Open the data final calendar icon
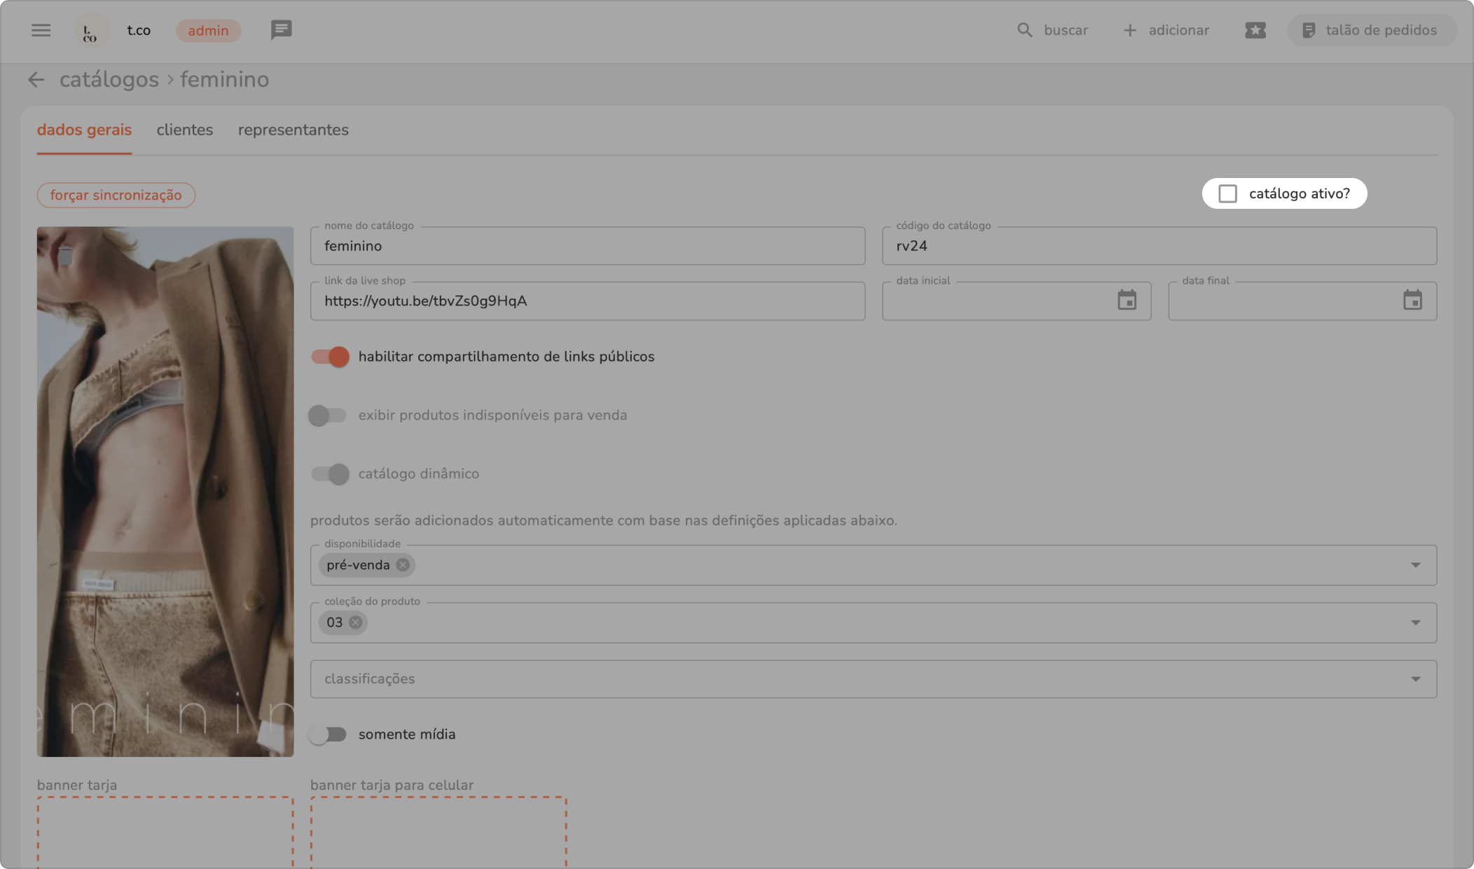The width and height of the screenshot is (1474, 869). point(1412,301)
